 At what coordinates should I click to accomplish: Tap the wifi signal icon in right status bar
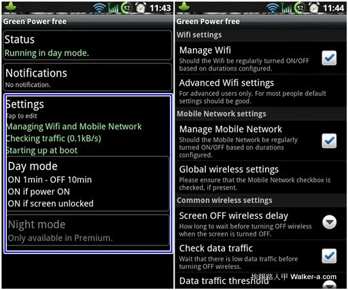pos(273,8)
